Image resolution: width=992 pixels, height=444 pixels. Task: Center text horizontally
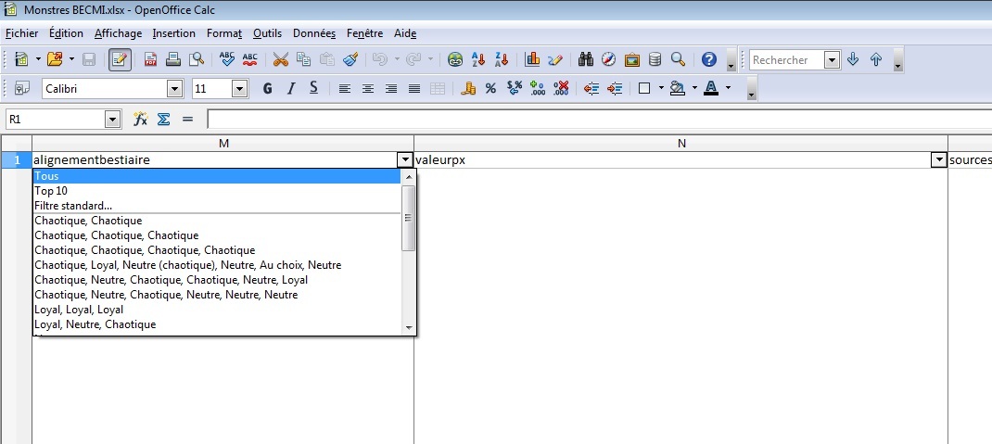pyautogui.click(x=367, y=89)
